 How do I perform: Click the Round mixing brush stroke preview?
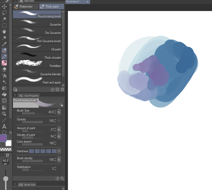(39, 103)
